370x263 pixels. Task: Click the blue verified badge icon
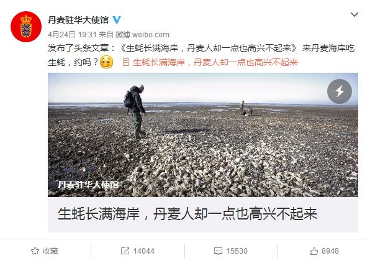(x=117, y=20)
